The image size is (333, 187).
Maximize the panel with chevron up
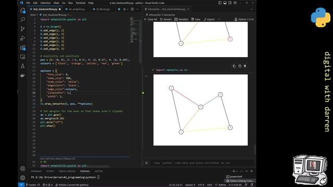tap(247, 171)
